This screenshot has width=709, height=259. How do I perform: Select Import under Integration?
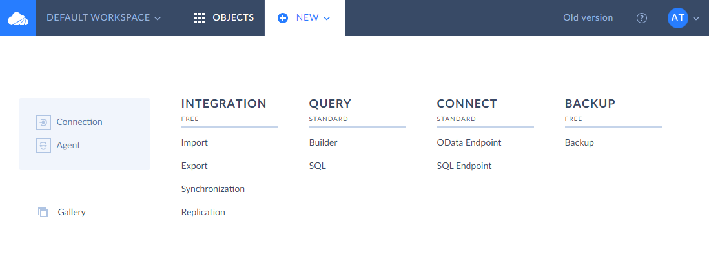194,142
